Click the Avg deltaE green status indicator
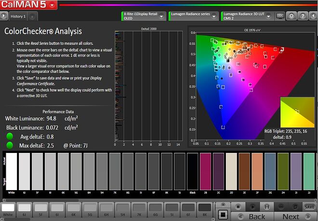 pos(10,136)
